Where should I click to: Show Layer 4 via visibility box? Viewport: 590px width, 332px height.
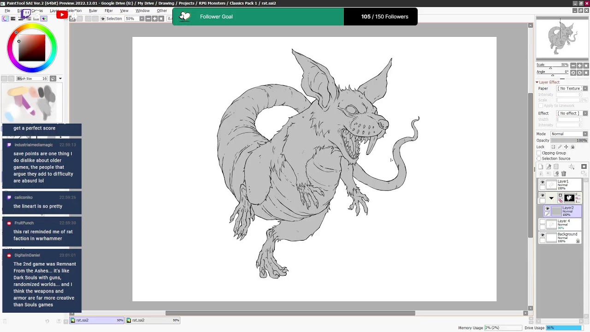(x=542, y=222)
